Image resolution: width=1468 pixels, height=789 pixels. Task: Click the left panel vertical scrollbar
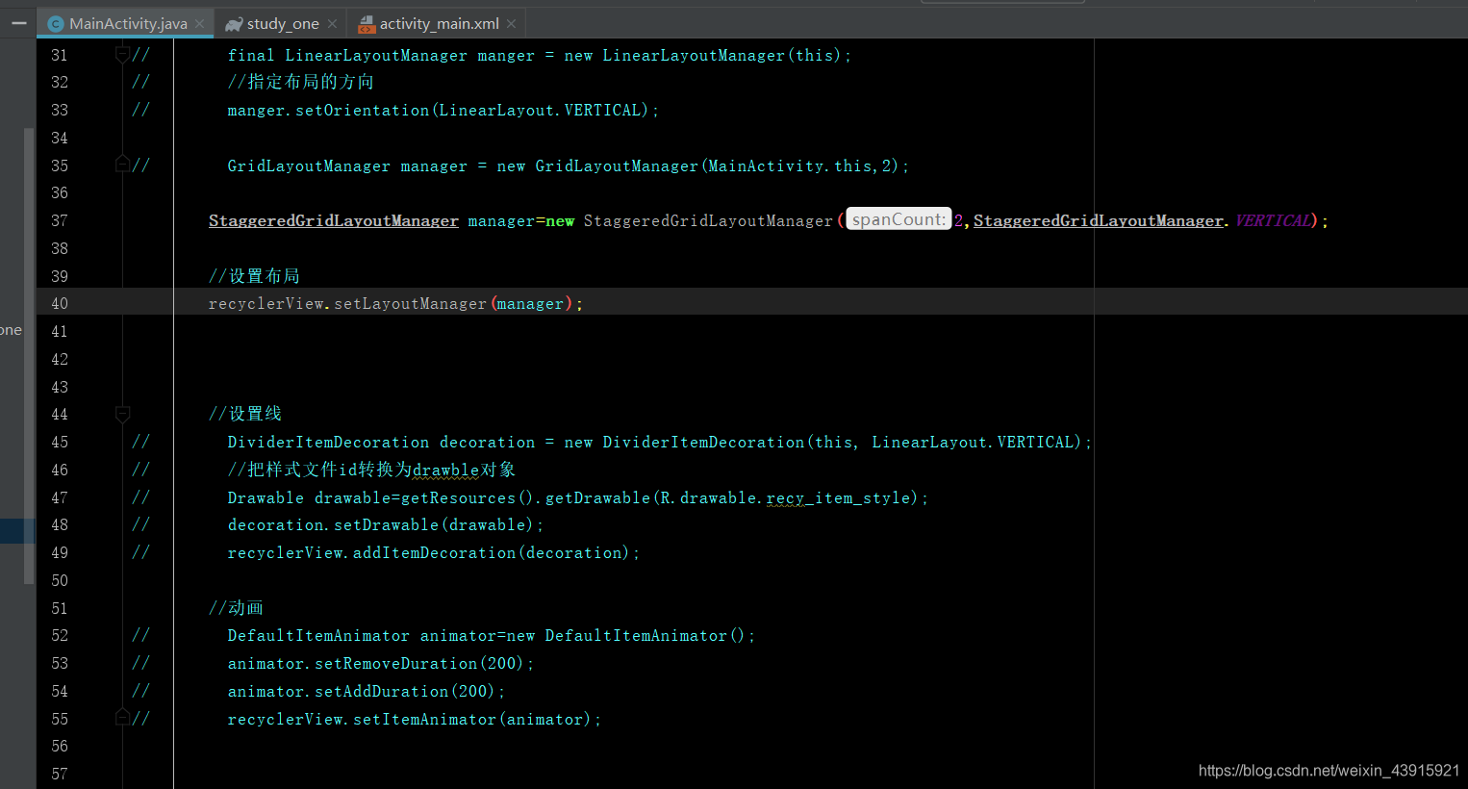(29, 356)
